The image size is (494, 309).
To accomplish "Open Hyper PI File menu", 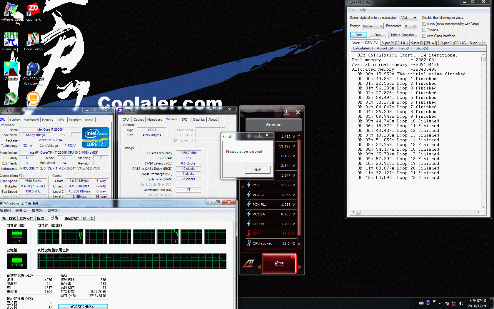I will pos(351,10).
